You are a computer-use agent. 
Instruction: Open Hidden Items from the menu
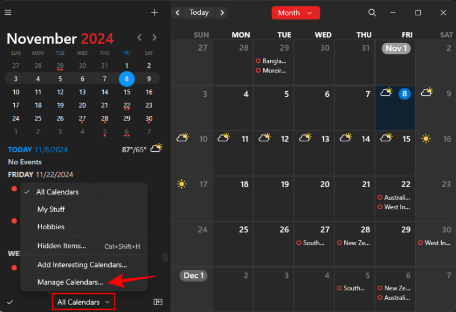(62, 246)
